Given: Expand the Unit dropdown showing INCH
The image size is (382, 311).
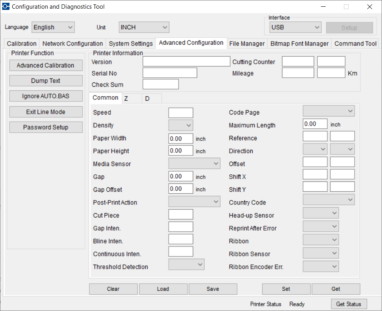Looking at the screenshot, I should pyautogui.click(x=144, y=27).
